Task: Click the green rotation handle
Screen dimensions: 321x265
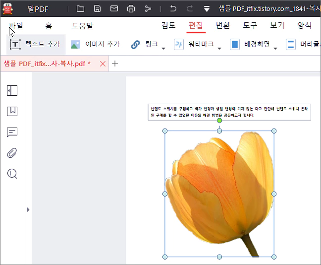Action: pyautogui.click(x=219, y=121)
